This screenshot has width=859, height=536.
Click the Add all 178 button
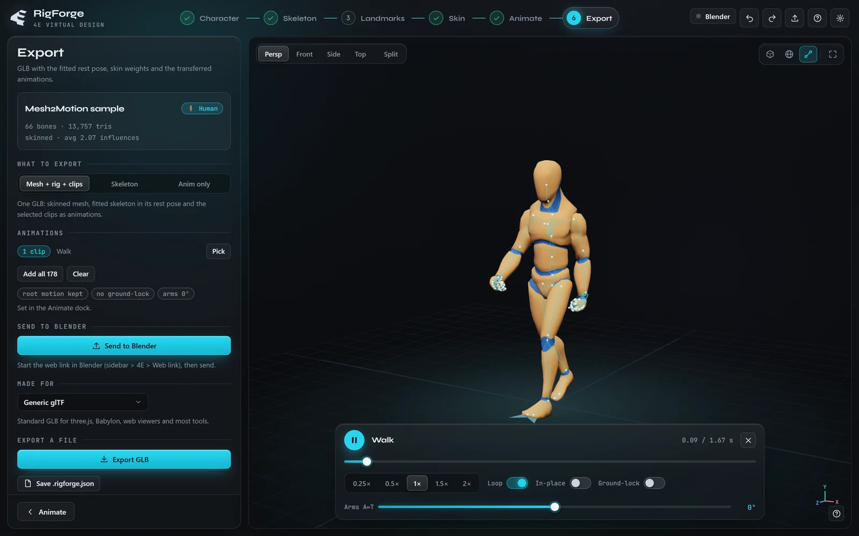tap(40, 274)
